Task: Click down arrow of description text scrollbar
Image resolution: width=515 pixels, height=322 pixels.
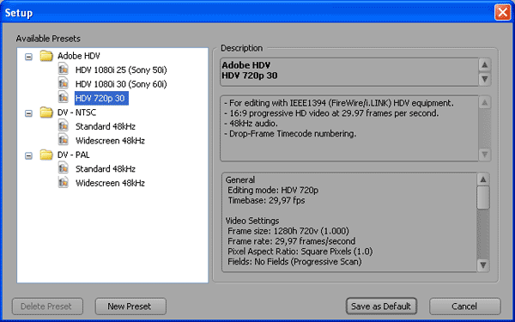Action: point(485,154)
